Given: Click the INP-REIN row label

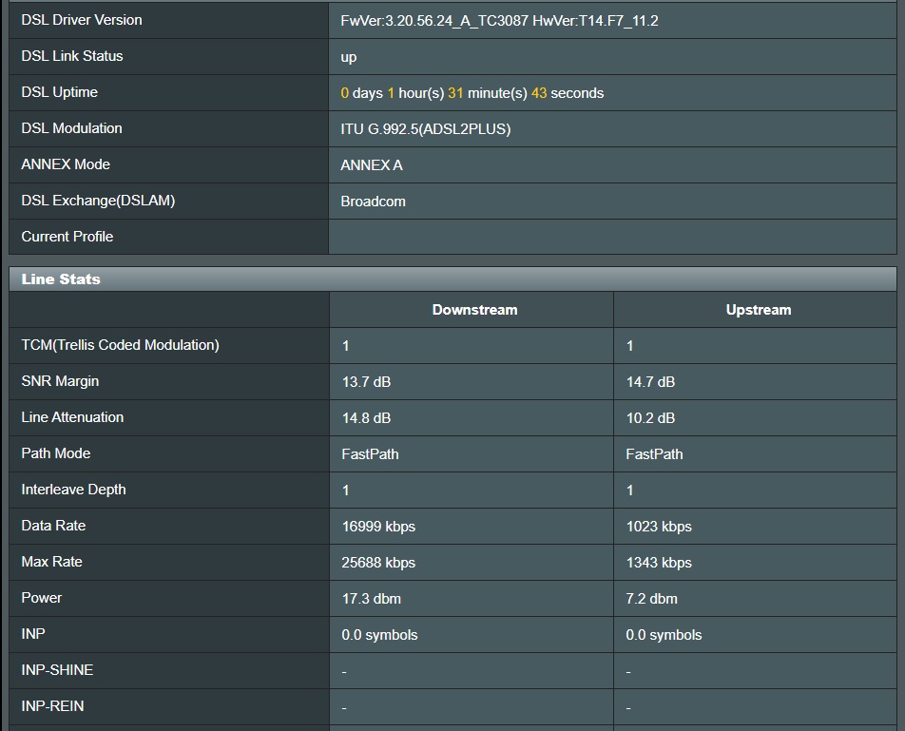Looking at the screenshot, I should 52,706.
